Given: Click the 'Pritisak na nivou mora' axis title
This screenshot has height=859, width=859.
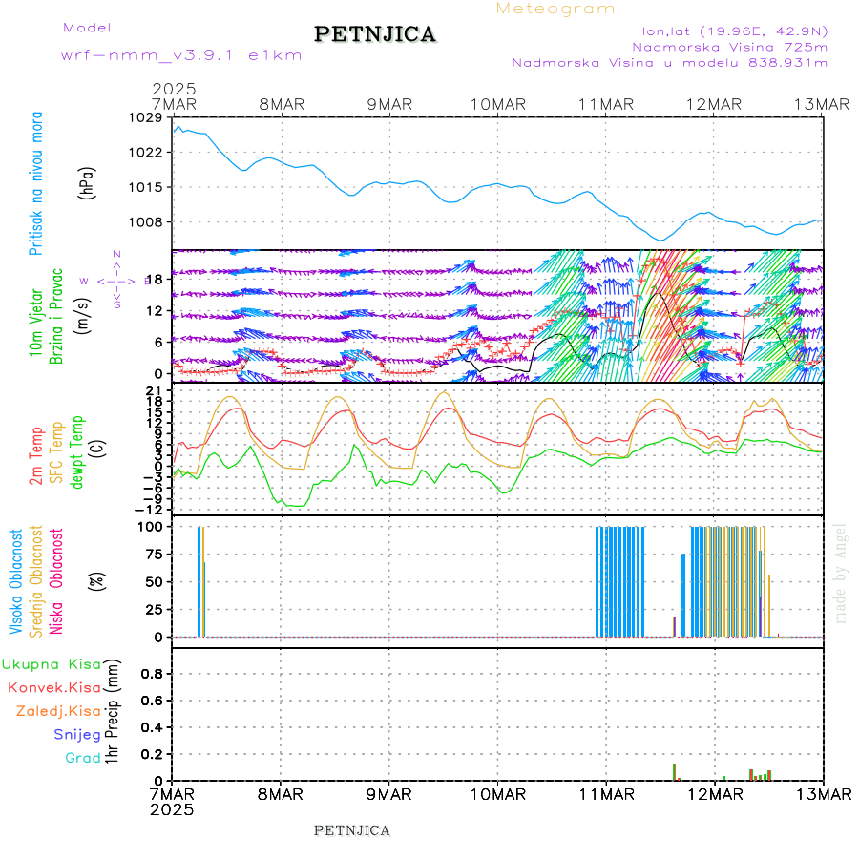Looking at the screenshot, I should click(x=35, y=183).
